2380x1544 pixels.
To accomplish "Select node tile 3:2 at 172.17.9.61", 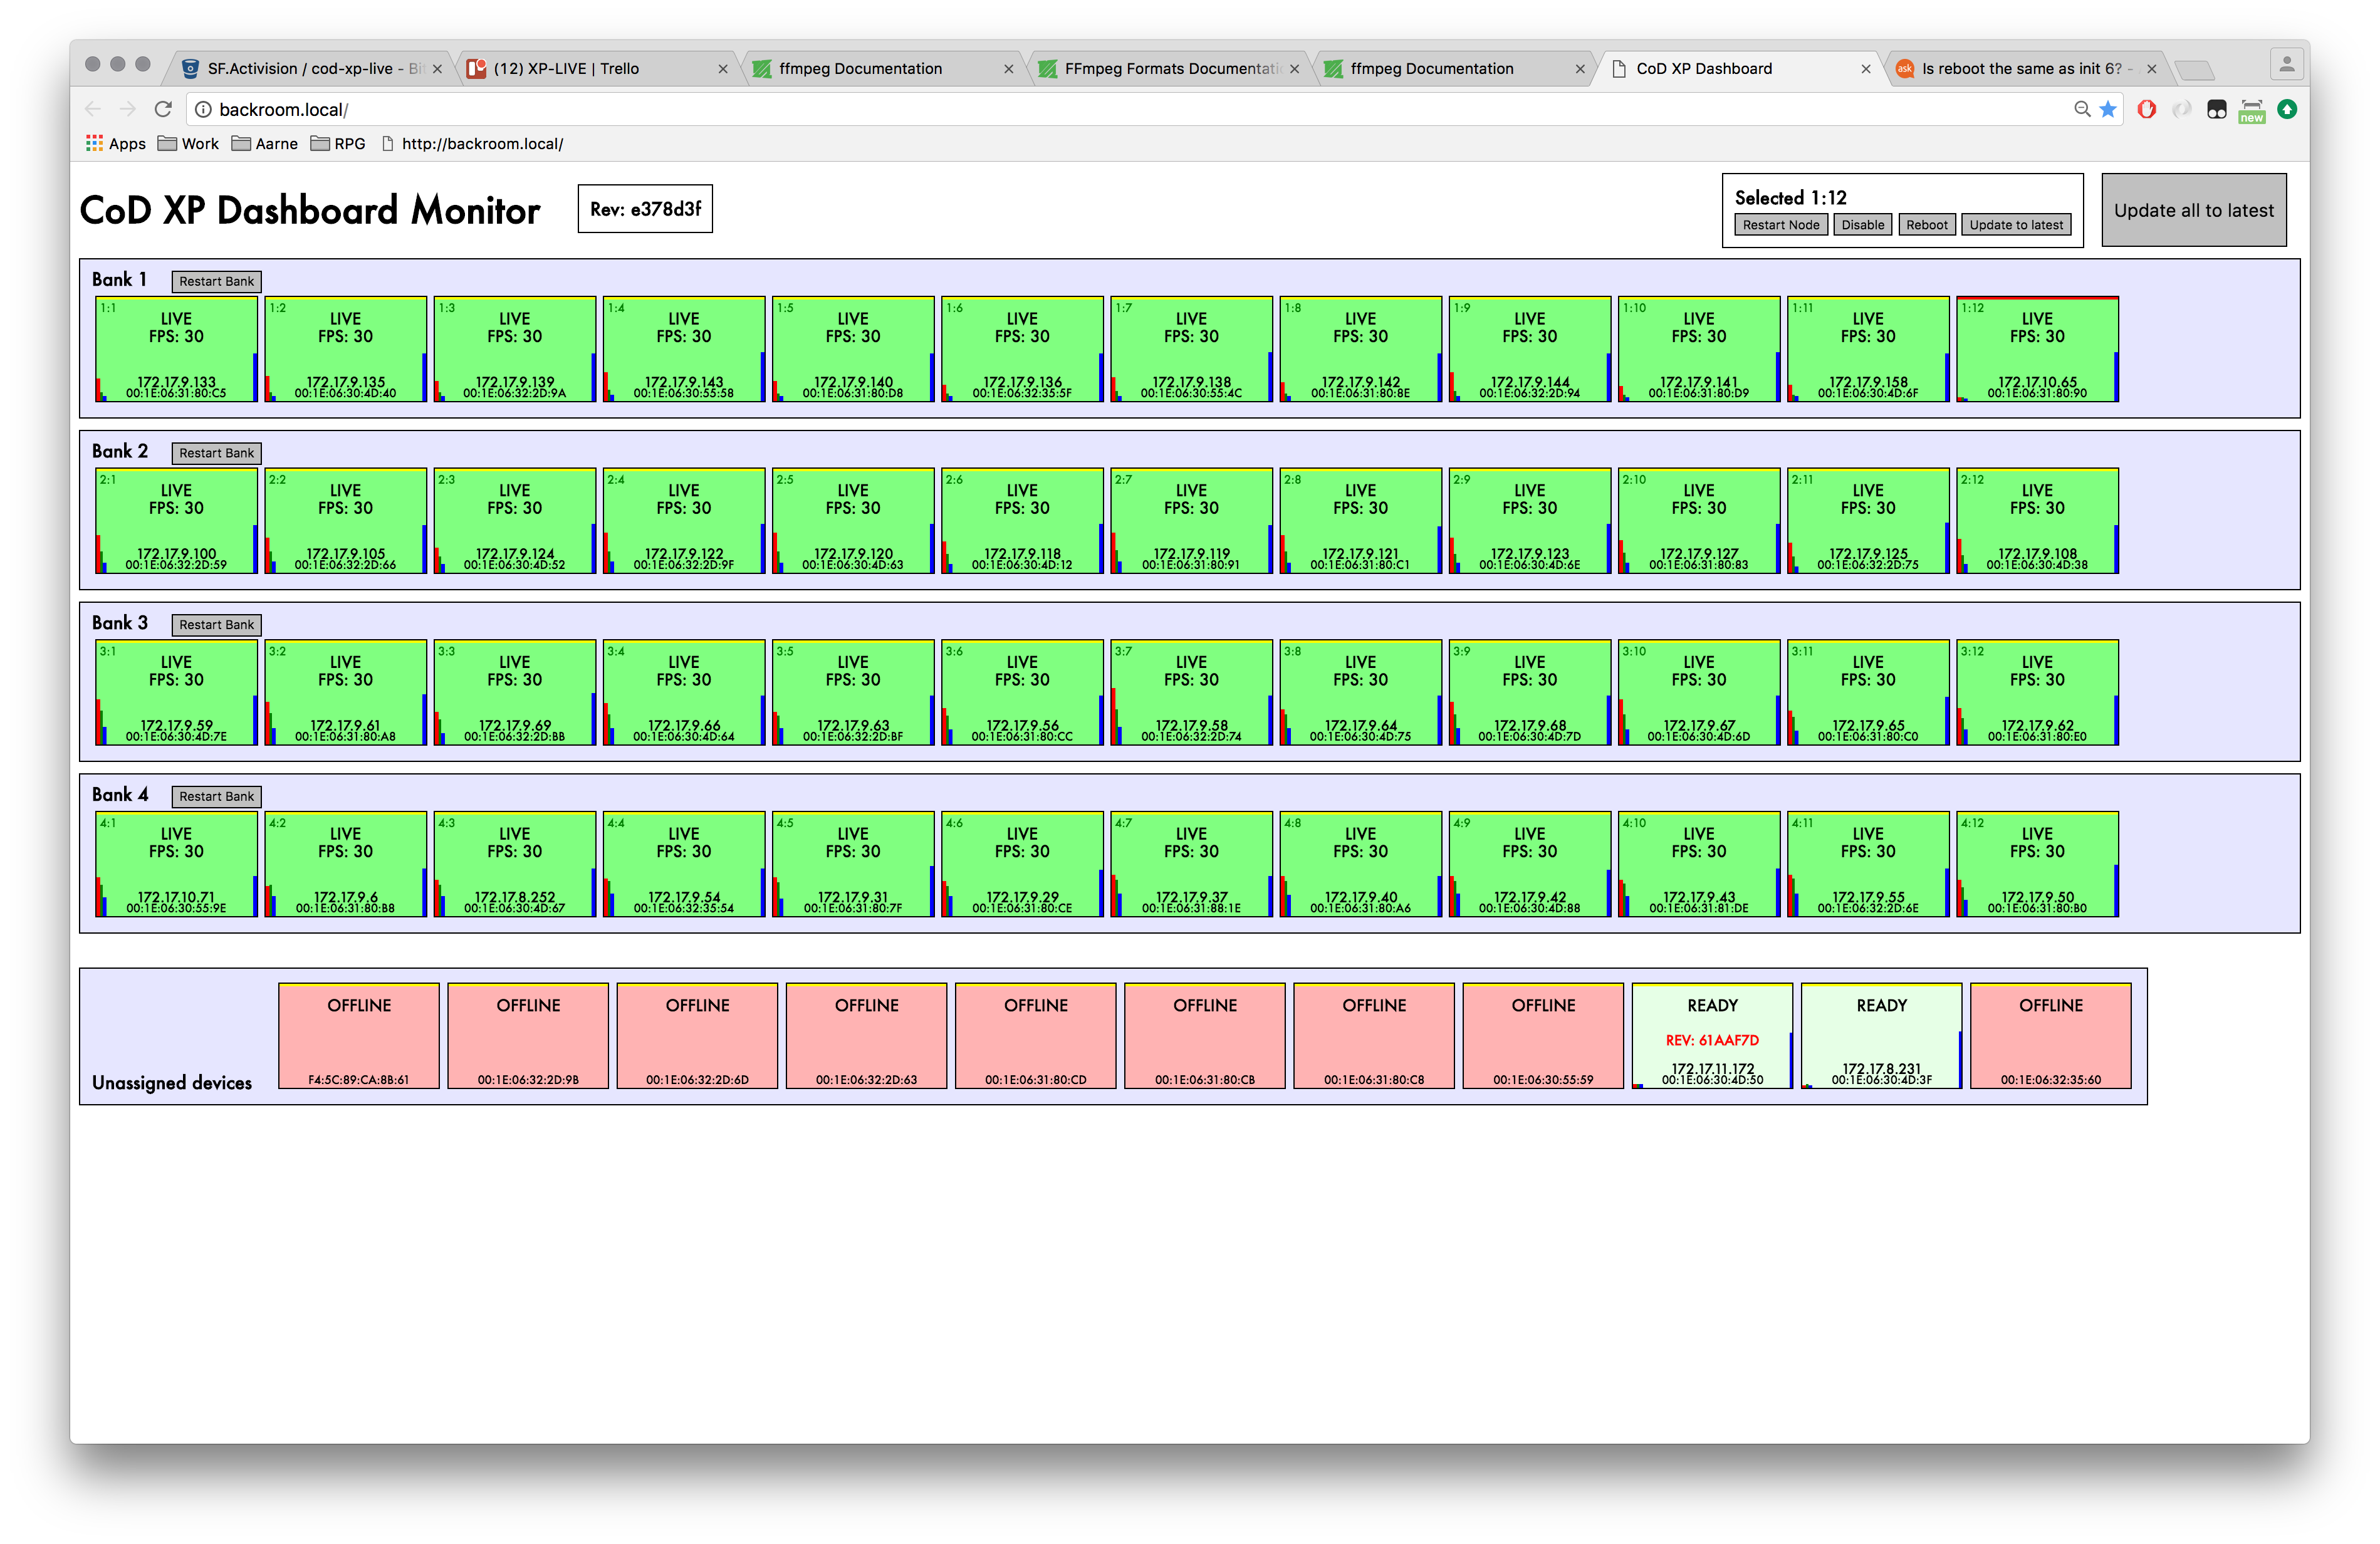I will pyautogui.click(x=345, y=693).
